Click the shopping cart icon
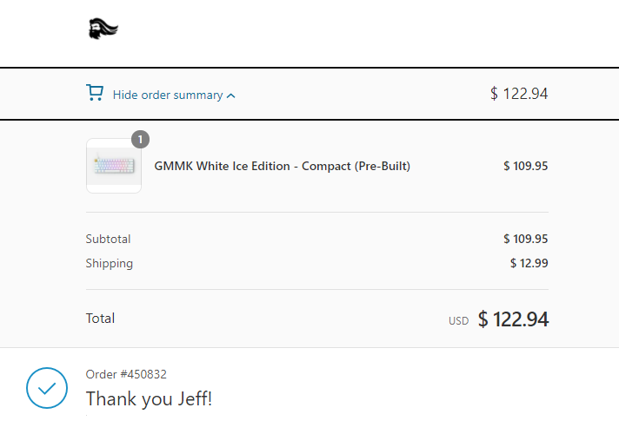The width and height of the screenshot is (619, 434). pos(95,93)
